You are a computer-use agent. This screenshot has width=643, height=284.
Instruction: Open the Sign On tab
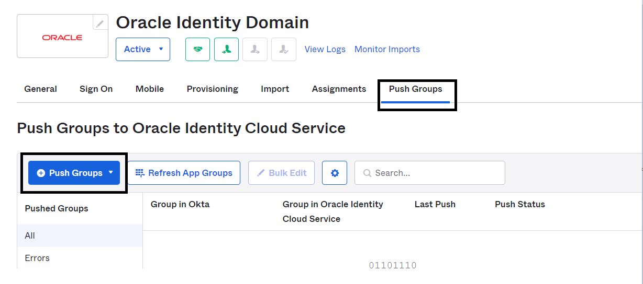click(96, 89)
